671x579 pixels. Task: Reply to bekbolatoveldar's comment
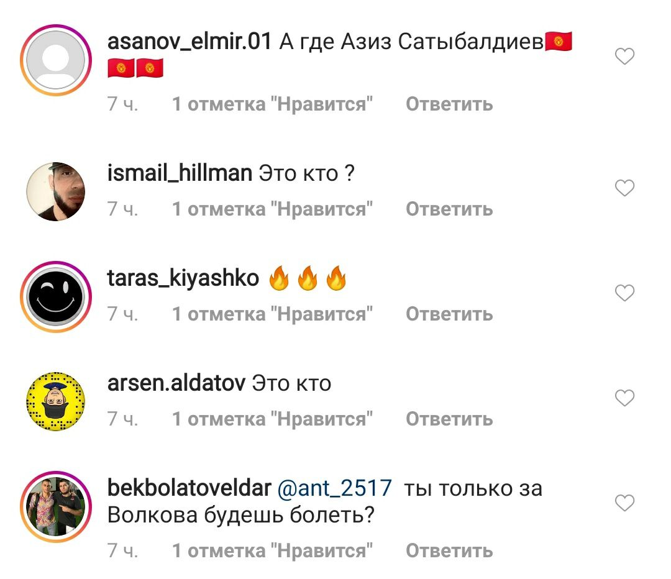449,551
